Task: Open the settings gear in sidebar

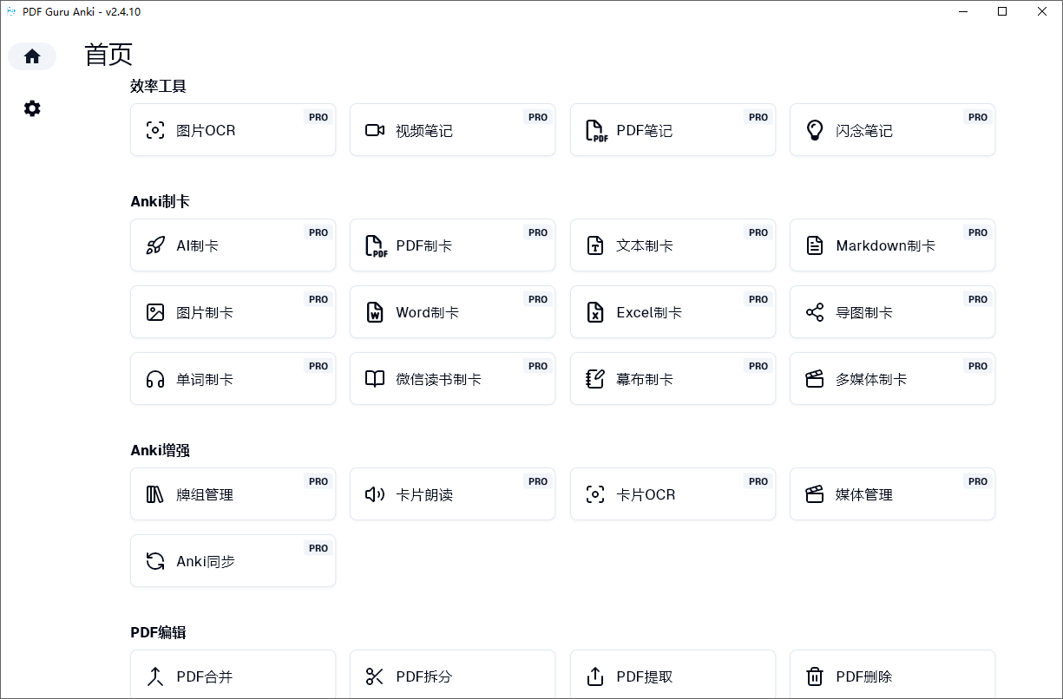Action: click(x=32, y=108)
